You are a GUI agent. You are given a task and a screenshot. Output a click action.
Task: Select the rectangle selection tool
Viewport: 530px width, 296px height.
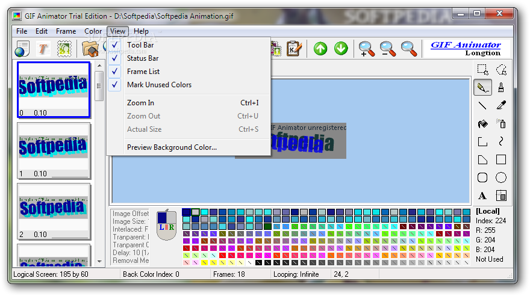click(x=482, y=70)
